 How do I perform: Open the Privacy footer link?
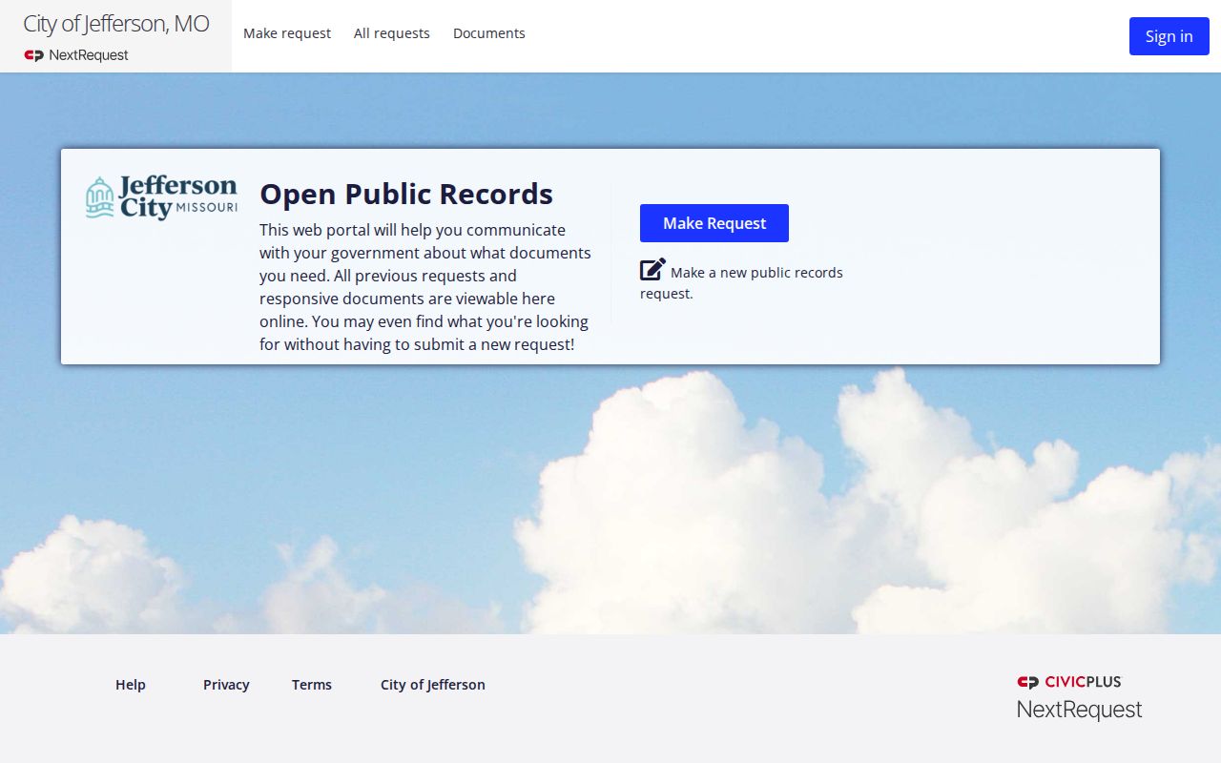click(x=226, y=685)
